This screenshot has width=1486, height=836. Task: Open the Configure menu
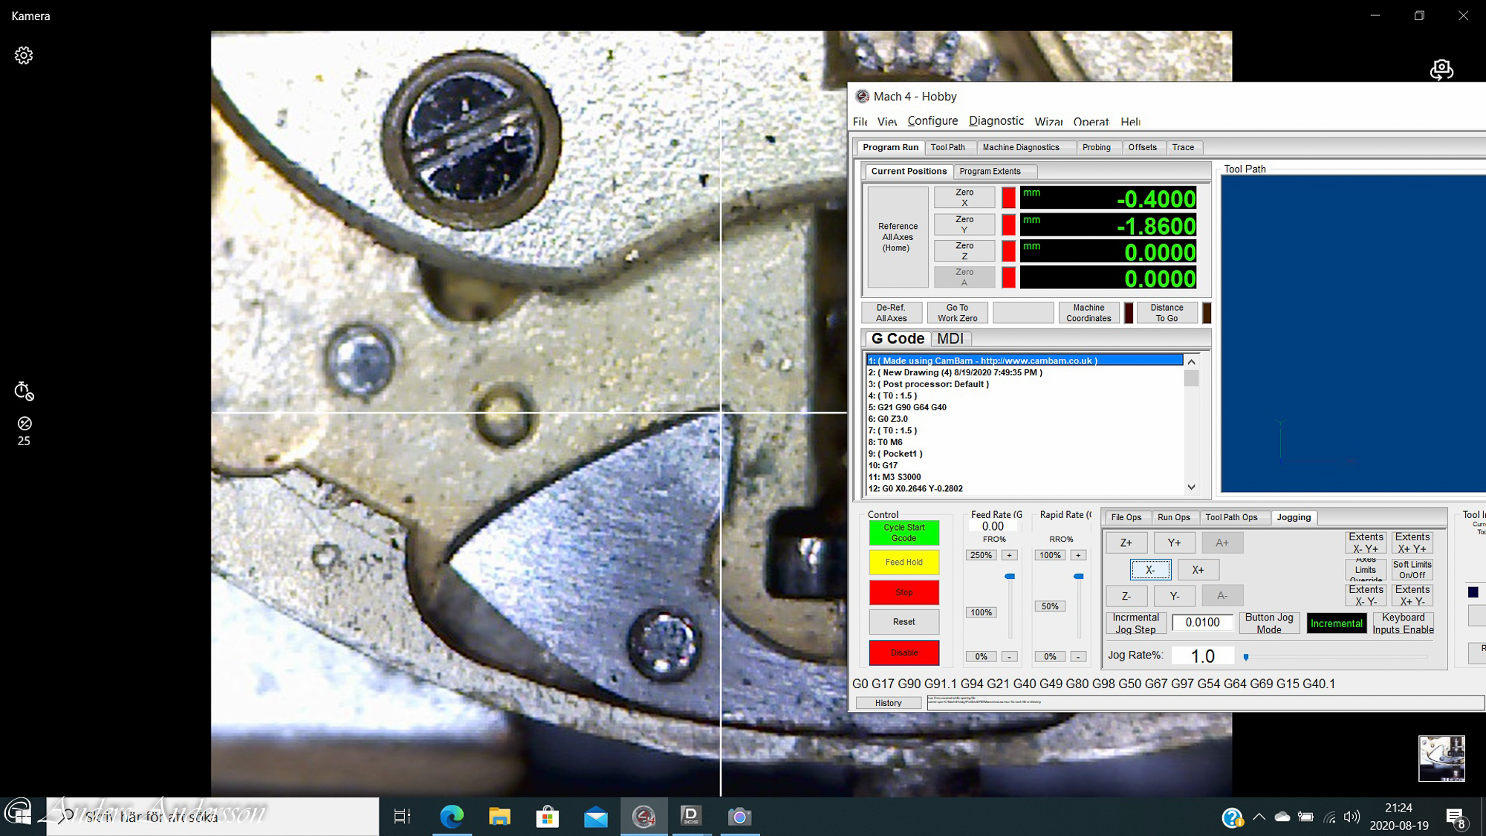point(932,121)
